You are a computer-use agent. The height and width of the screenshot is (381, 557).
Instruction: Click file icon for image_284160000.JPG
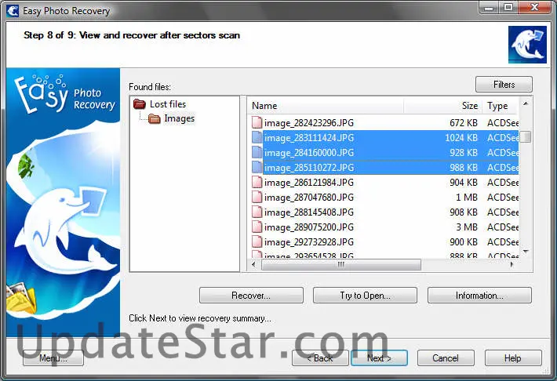[257, 152]
